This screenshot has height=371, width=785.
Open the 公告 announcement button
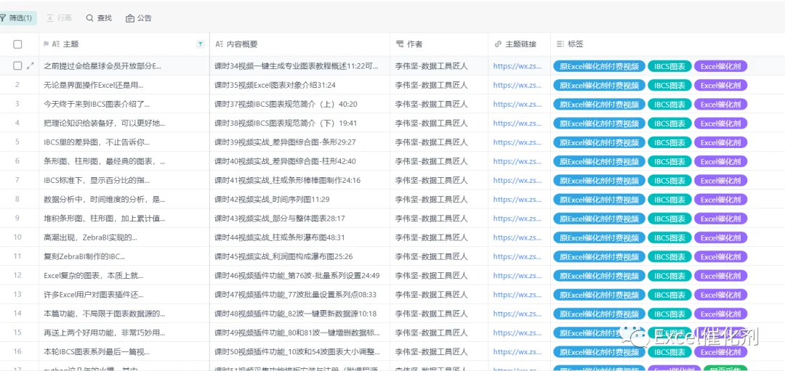pyautogui.click(x=139, y=18)
